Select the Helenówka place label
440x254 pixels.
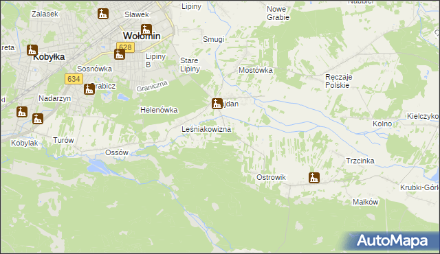[159, 110]
